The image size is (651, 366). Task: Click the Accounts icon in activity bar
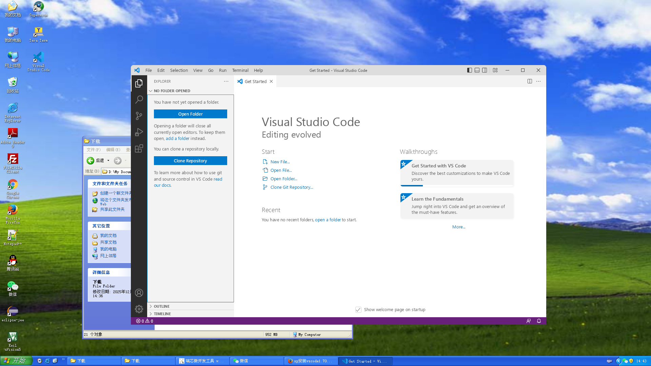coord(139,293)
